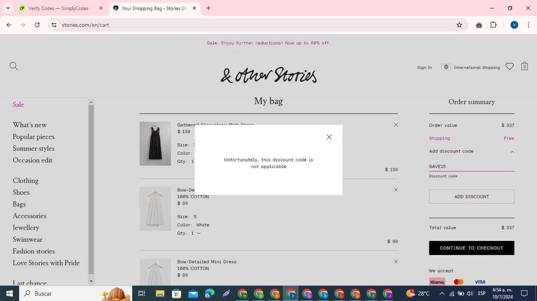Viewport: 537px width, 301px height.
Task: Open File Explorer from the taskbar
Action: pos(160,294)
